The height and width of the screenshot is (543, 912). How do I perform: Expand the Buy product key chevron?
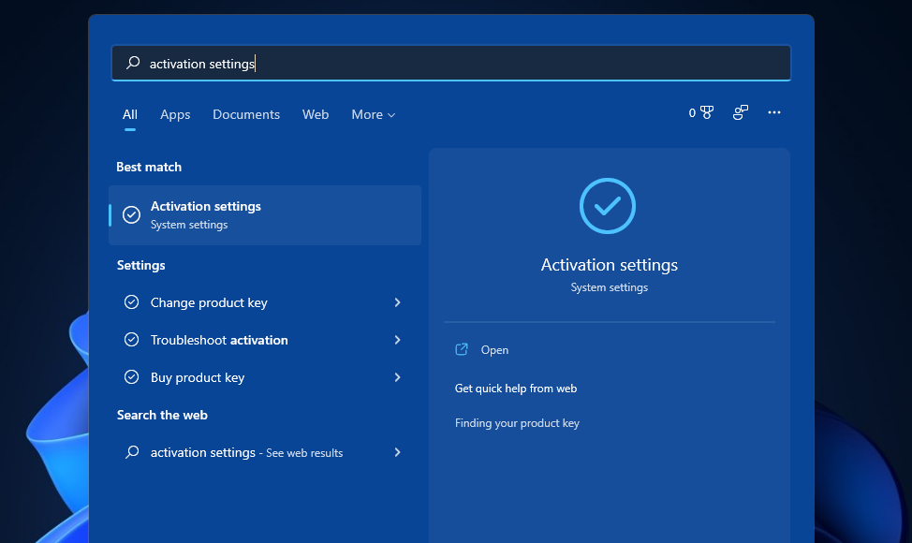(397, 377)
